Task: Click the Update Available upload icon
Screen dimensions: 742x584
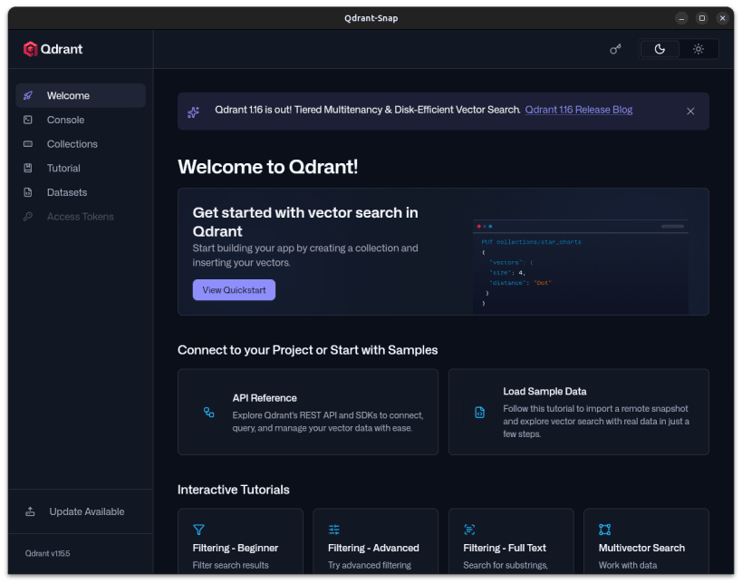Action: [x=30, y=511]
